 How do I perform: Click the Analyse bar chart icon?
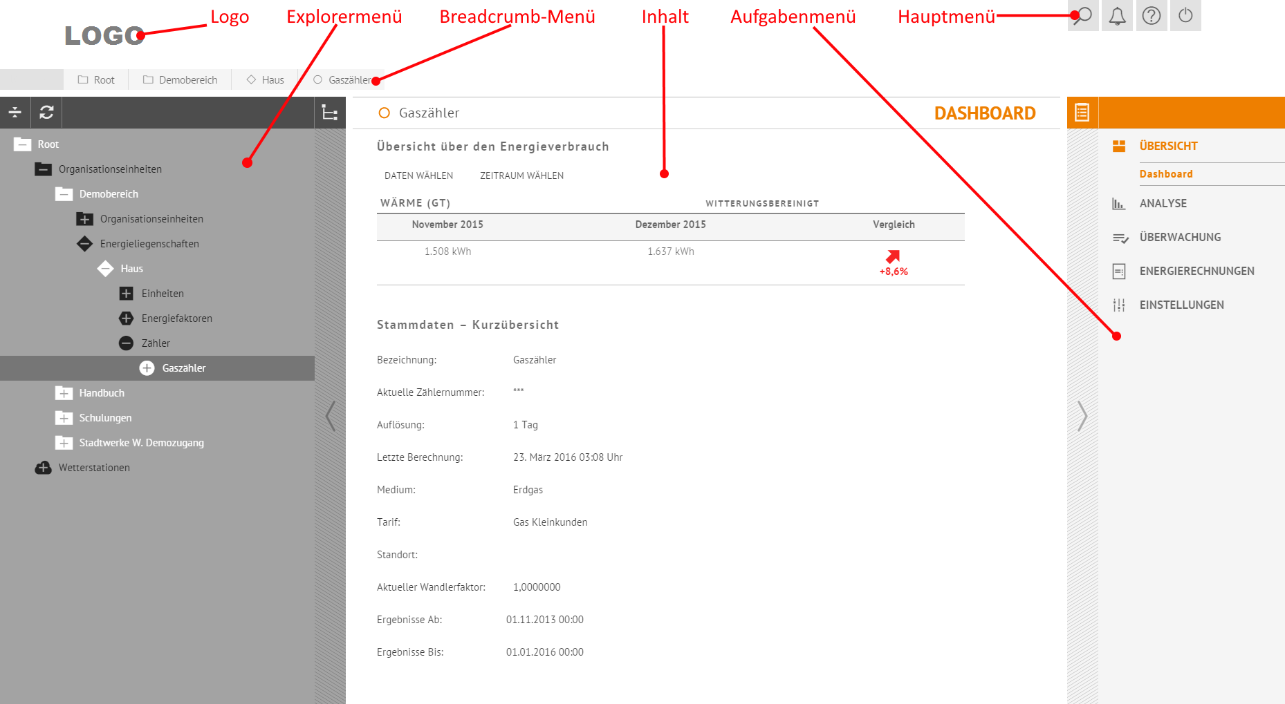coord(1119,204)
